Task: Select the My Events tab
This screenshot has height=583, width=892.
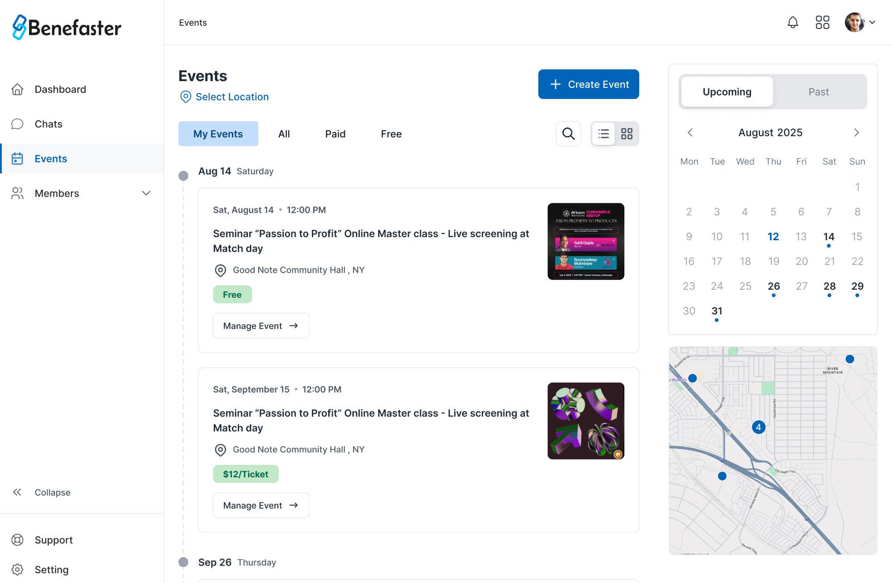Action: pyautogui.click(x=218, y=134)
